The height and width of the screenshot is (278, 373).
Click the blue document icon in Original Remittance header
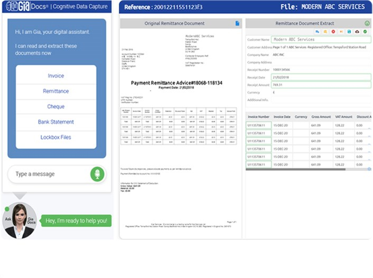pos(237,23)
